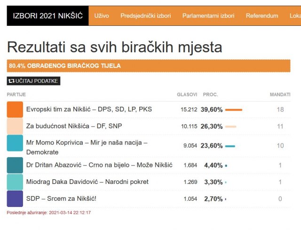This screenshot has width=301, height=230.
Task: Open Parlamentarni izbori in the navbar
Action: click(208, 16)
